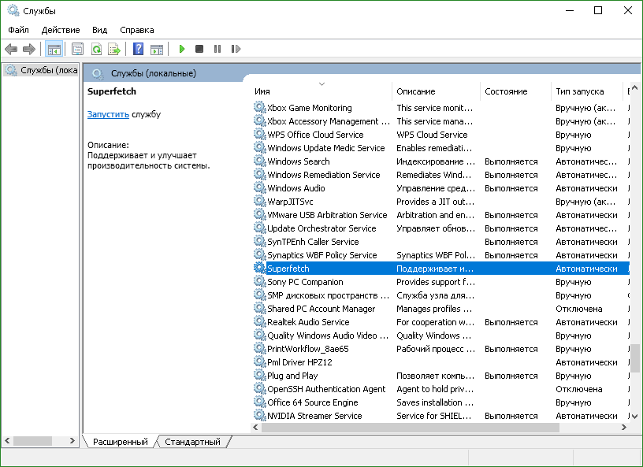Image resolution: width=643 pixels, height=467 pixels.
Task: Click the Refresh toolbar icon
Action: 96,49
